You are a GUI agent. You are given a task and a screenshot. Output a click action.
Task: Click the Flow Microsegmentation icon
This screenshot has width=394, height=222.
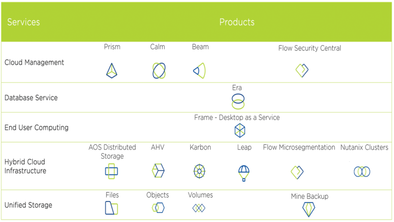click(297, 172)
